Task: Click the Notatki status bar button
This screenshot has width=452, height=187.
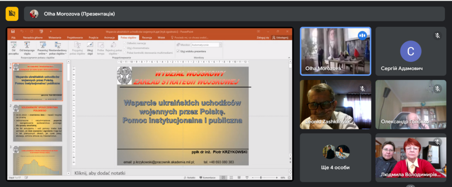Action: pos(190,178)
